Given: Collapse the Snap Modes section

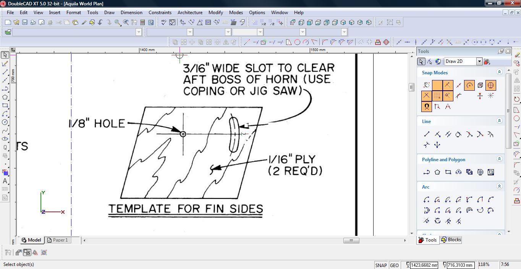Looking at the screenshot, I should coord(499,72).
